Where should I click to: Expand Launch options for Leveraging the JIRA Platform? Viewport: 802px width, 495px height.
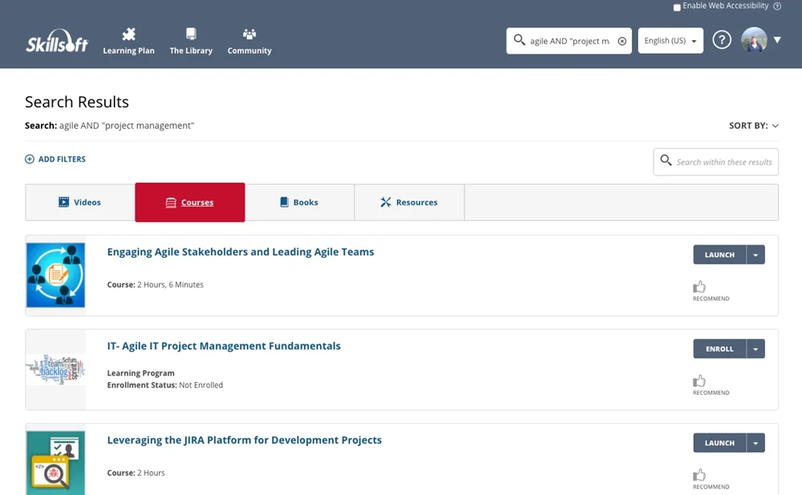click(x=755, y=443)
